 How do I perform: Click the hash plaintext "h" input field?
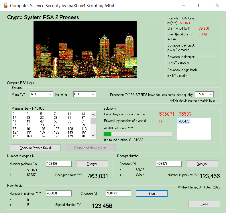59,194
